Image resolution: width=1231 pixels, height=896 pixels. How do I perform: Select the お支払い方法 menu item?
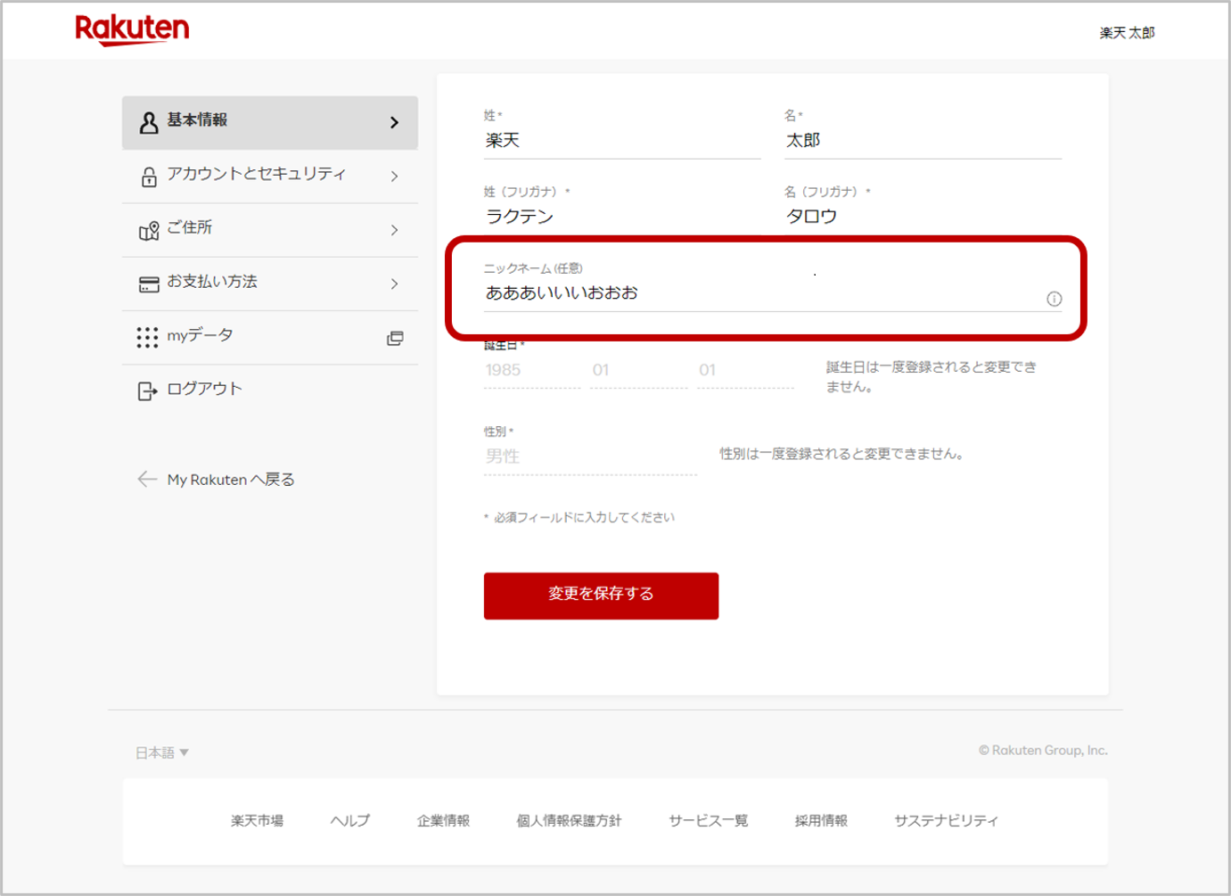[212, 282]
